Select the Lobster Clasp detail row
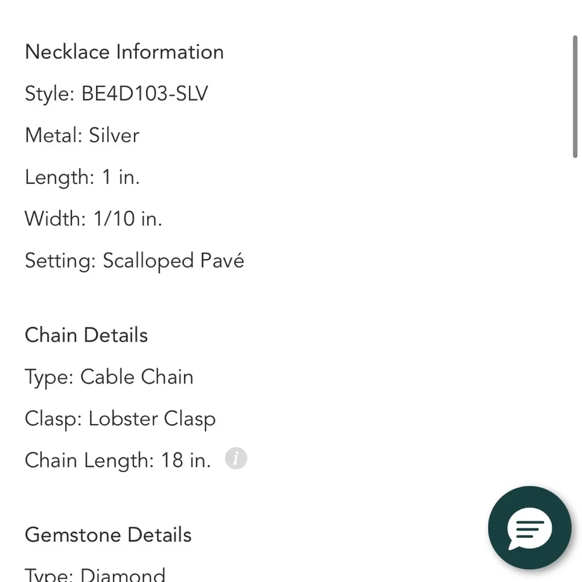582x582 pixels. tap(120, 418)
